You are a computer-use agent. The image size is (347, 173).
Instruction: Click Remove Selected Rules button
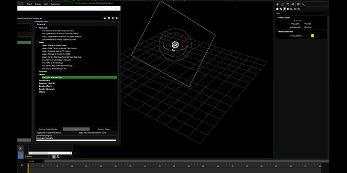click(49, 129)
